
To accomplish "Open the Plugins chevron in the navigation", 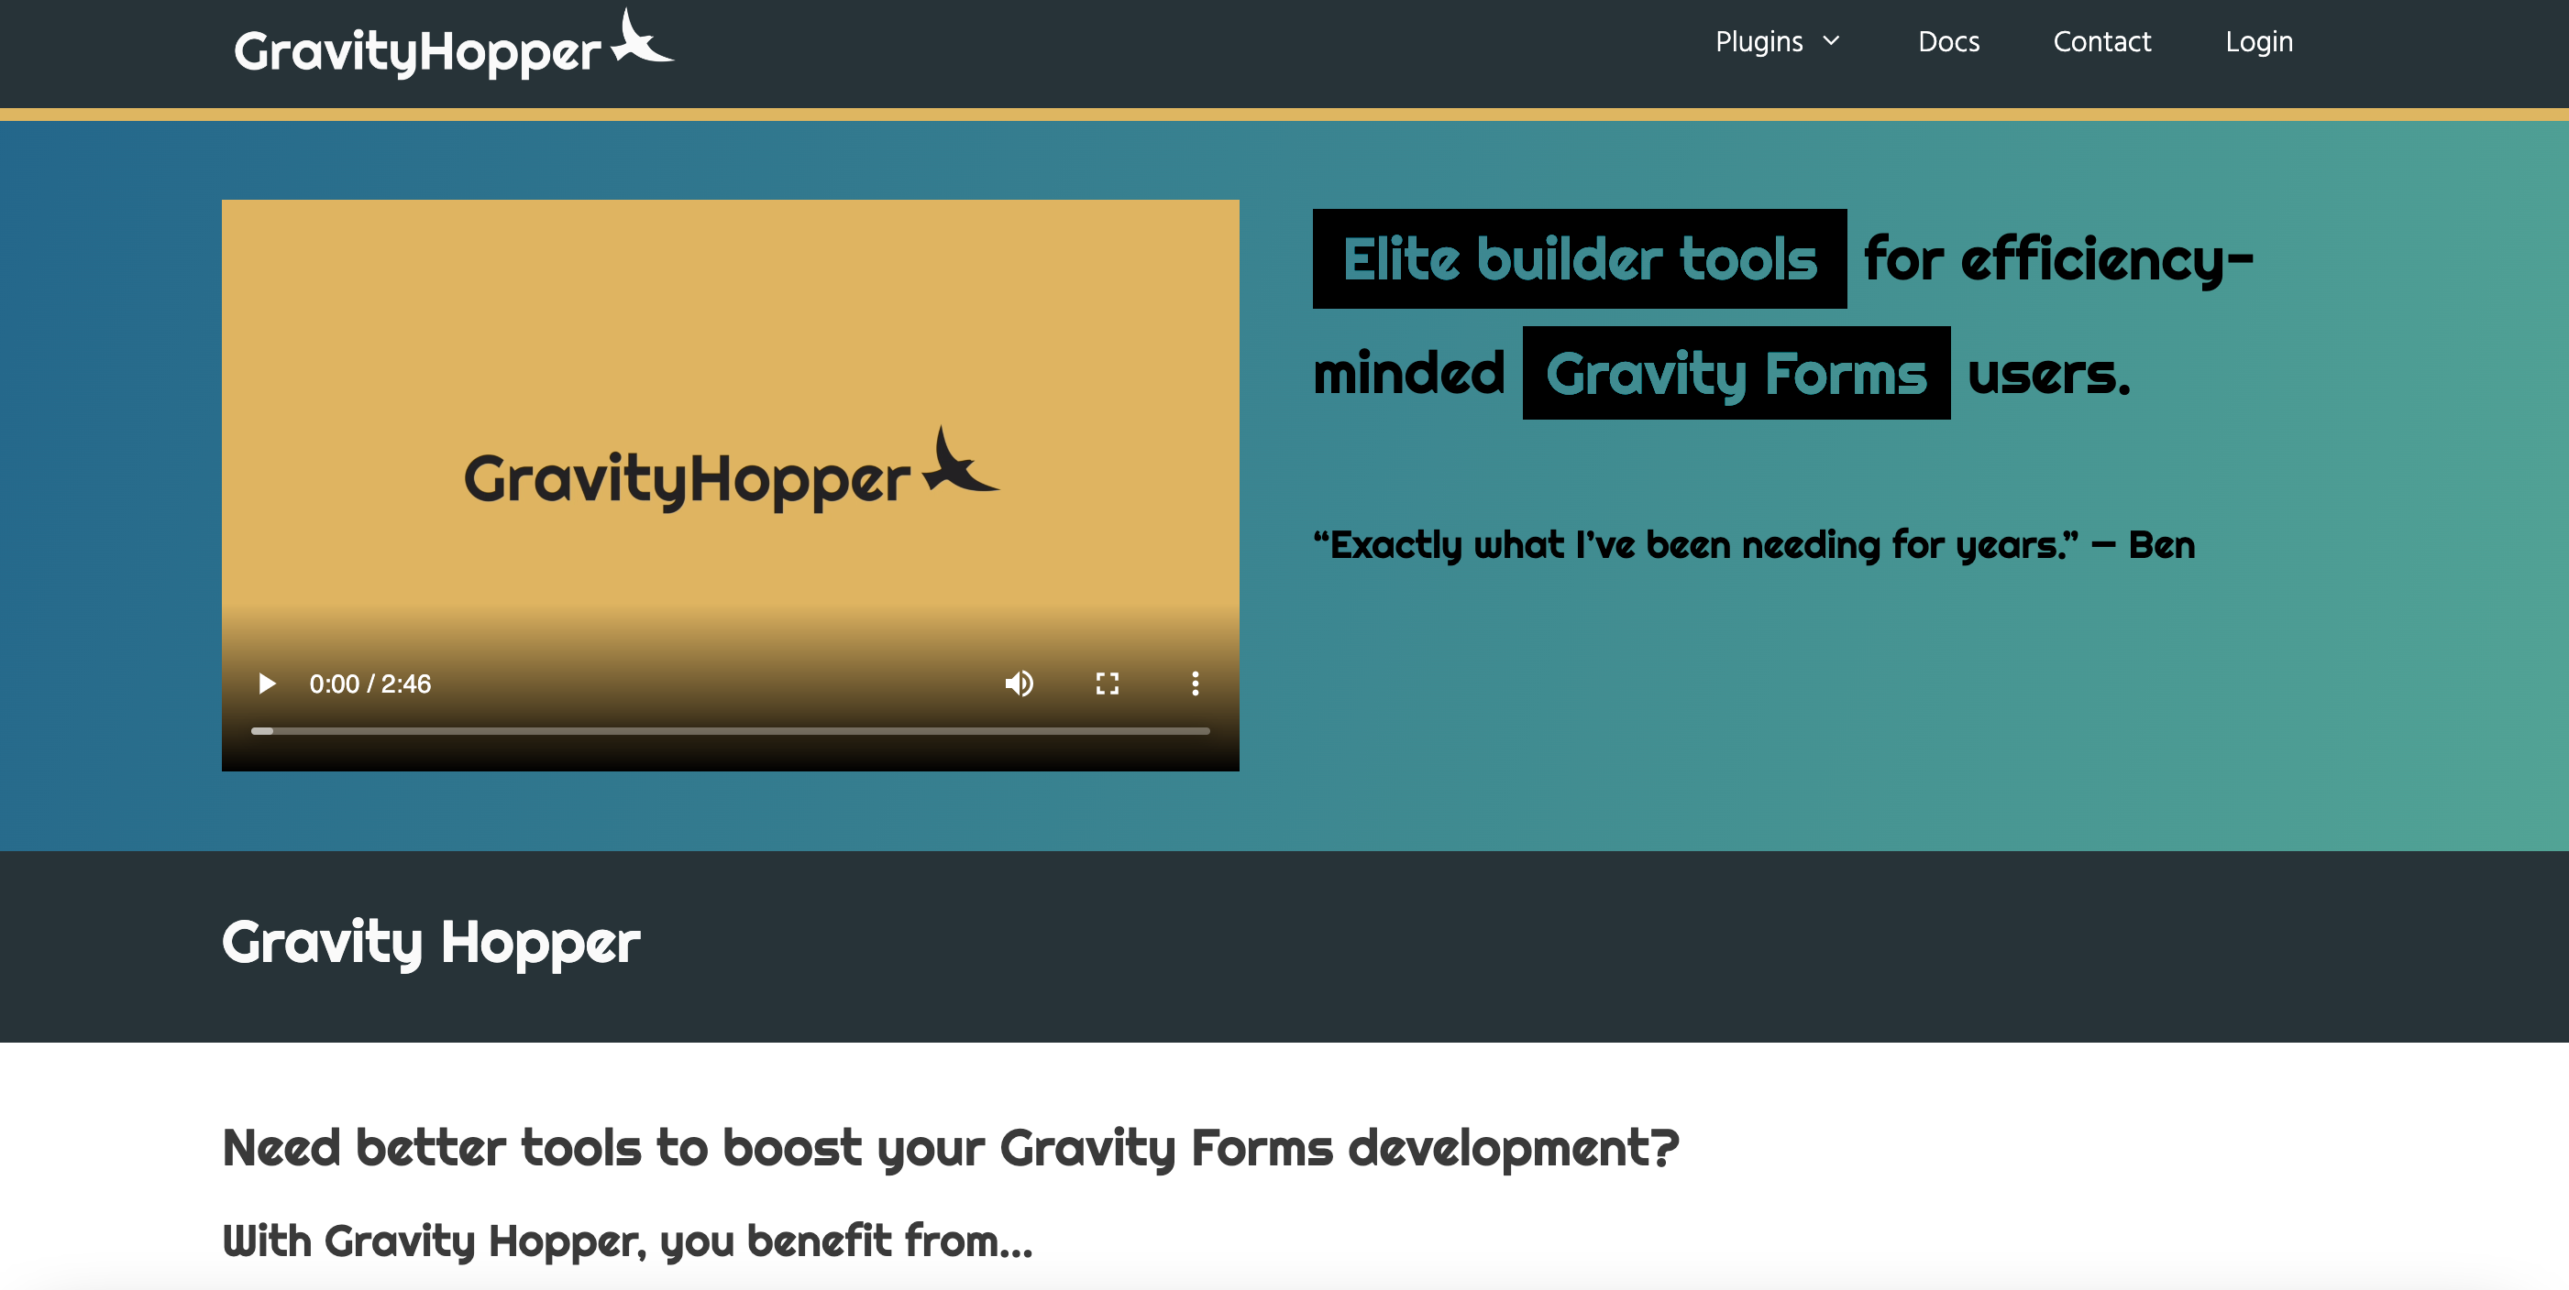I will (x=1833, y=42).
